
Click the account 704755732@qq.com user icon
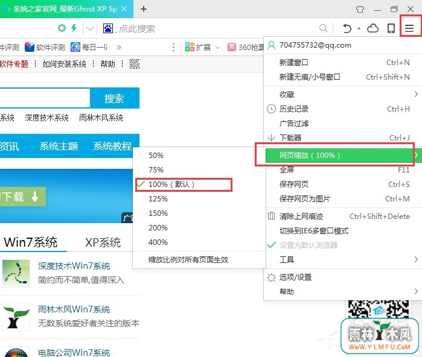coord(271,45)
